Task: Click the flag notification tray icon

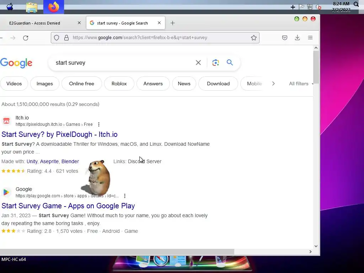Action: tap(301, 7)
